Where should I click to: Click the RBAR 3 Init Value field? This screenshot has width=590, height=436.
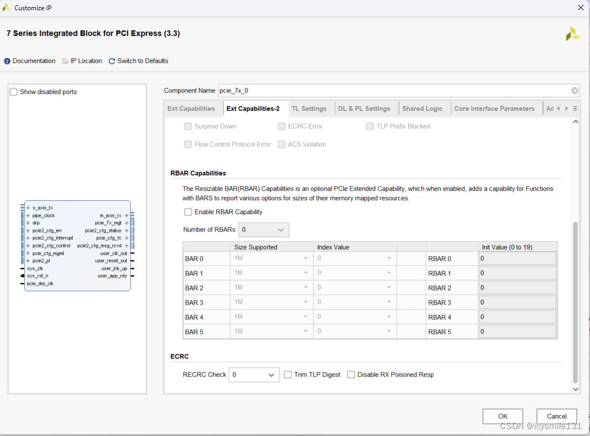(x=517, y=303)
